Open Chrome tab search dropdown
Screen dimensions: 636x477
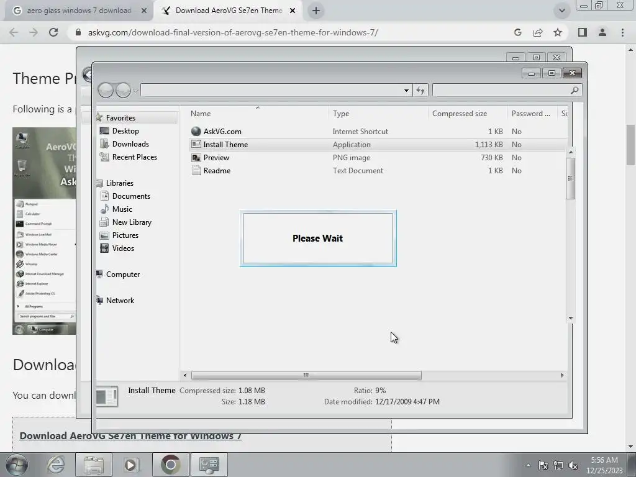561,11
